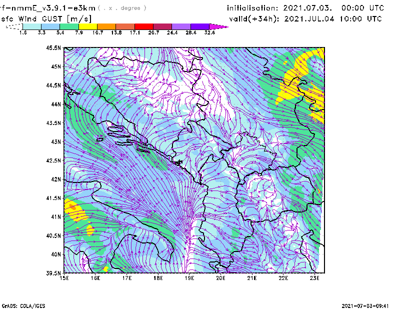Screen dimensions: 400x309
Task: Click the 20E longitude label
Action: point(220,278)
